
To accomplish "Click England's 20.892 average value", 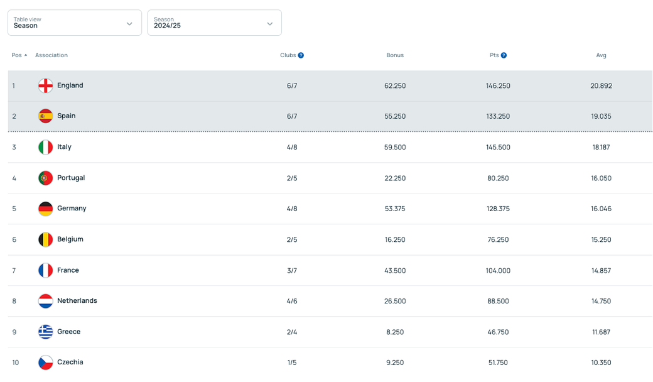I will [601, 85].
